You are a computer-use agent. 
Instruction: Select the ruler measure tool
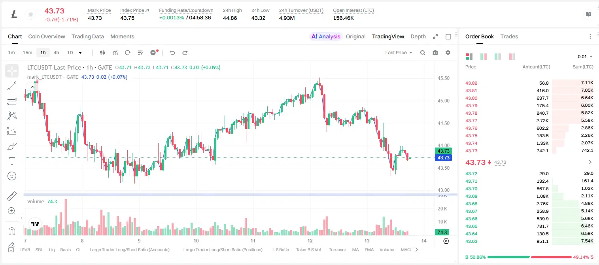pos(12,196)
